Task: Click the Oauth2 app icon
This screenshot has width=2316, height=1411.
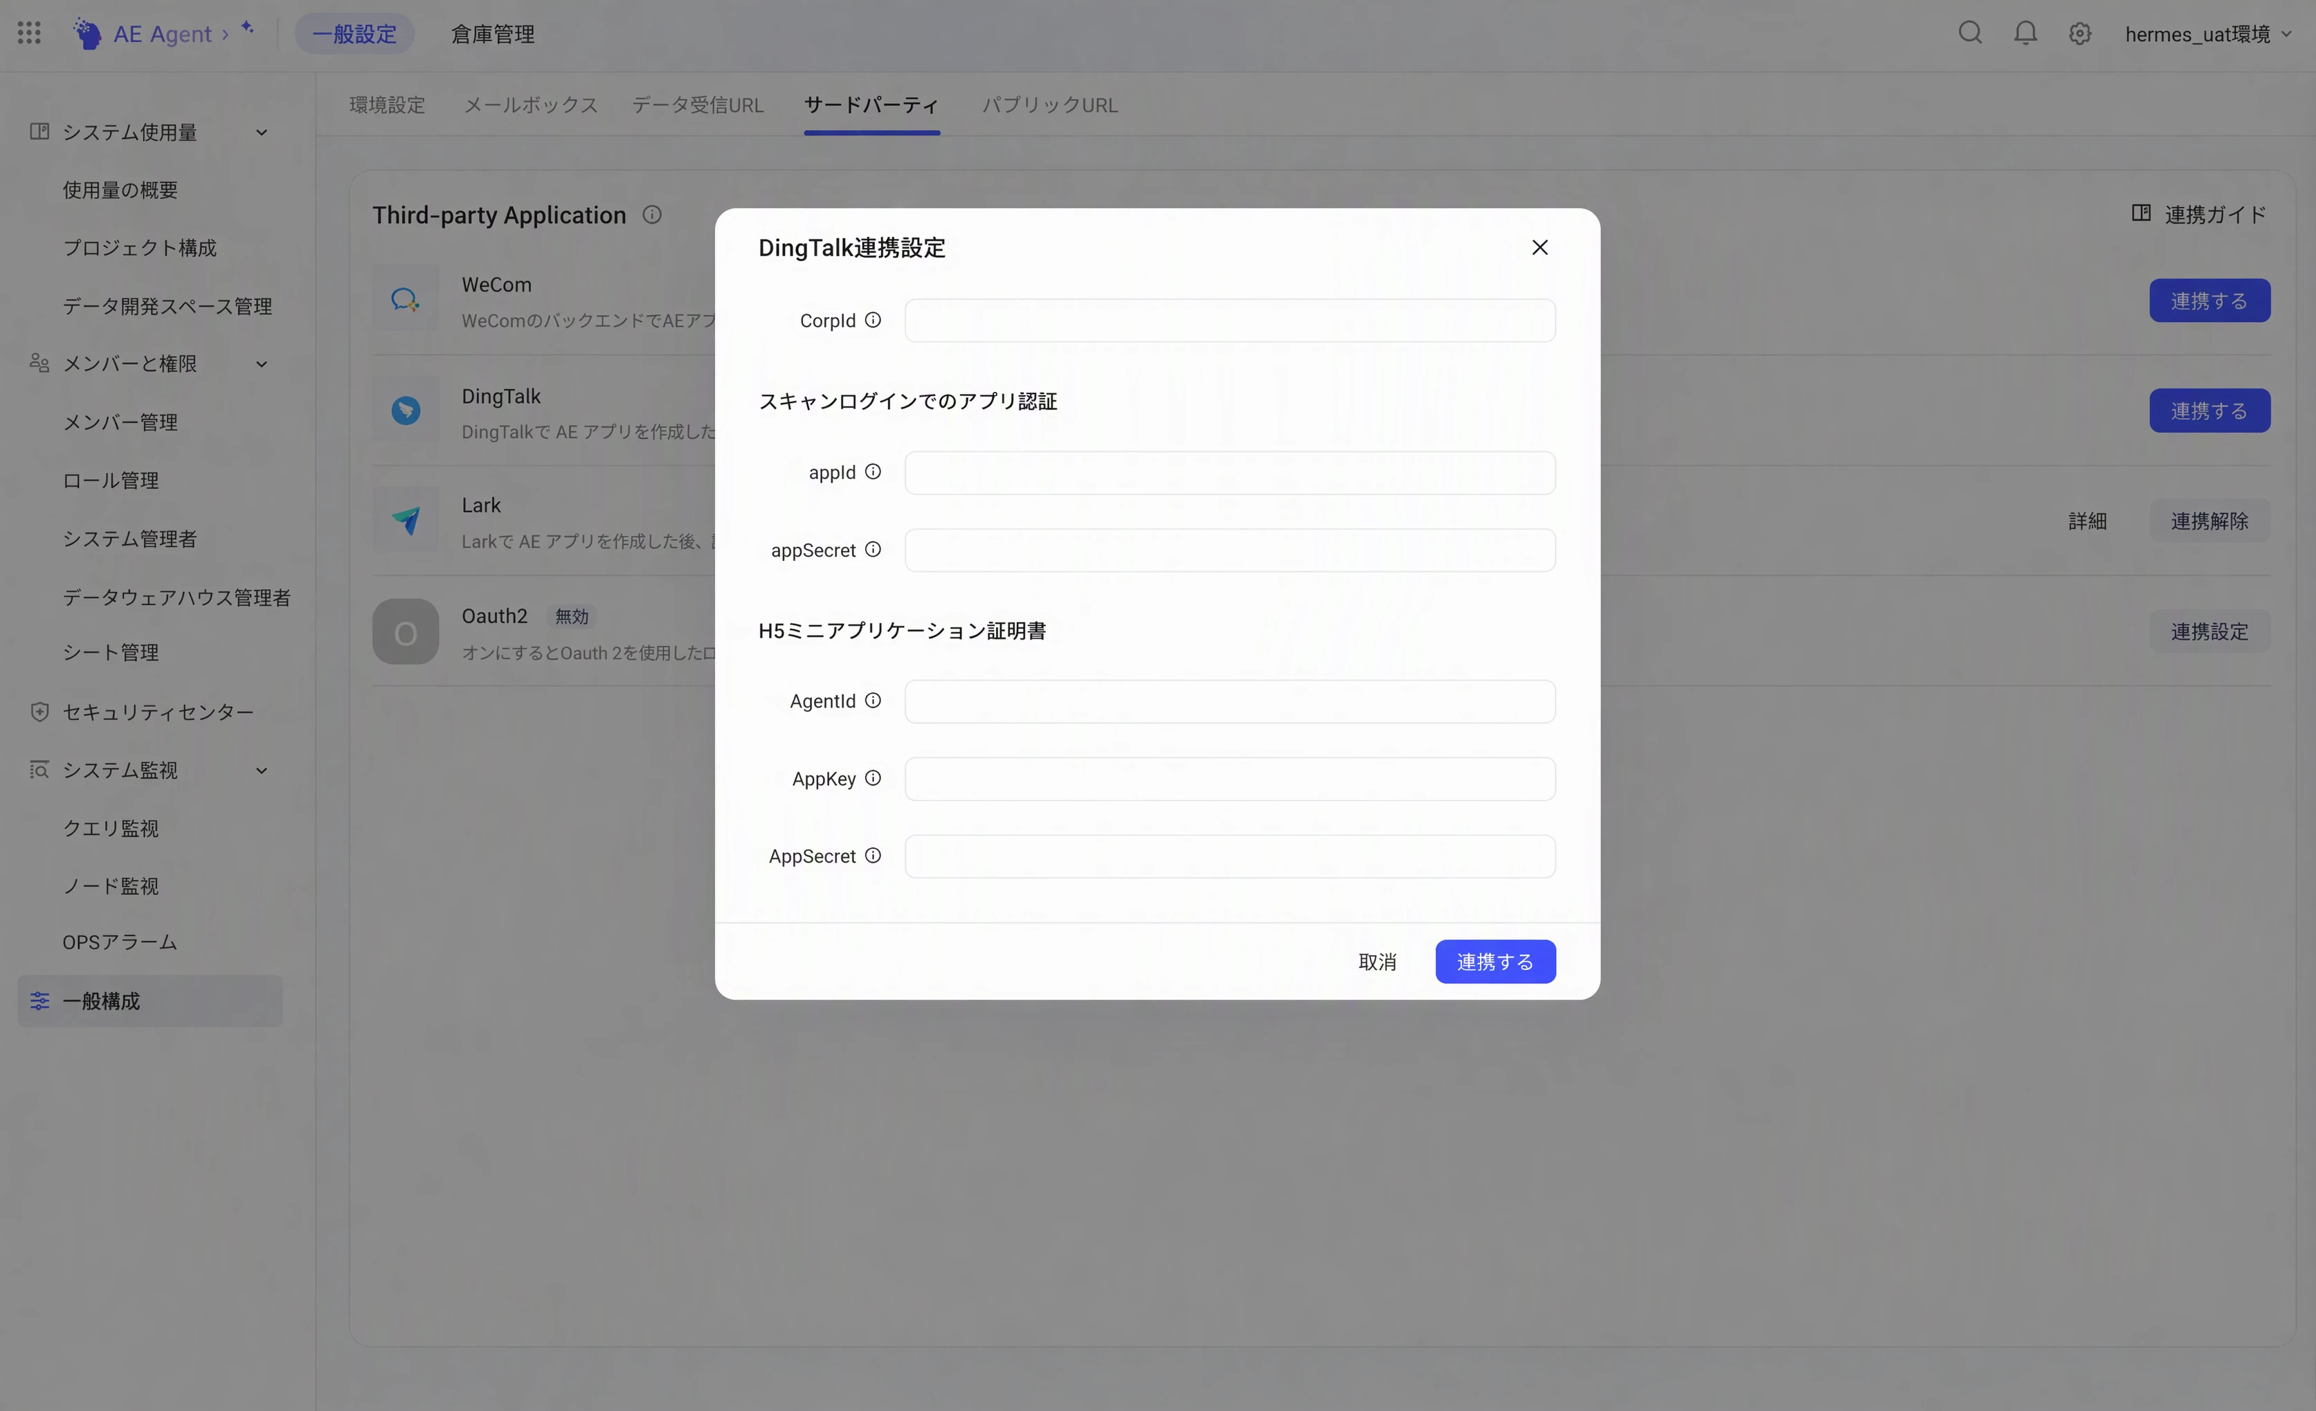Action: pos(405,631)
